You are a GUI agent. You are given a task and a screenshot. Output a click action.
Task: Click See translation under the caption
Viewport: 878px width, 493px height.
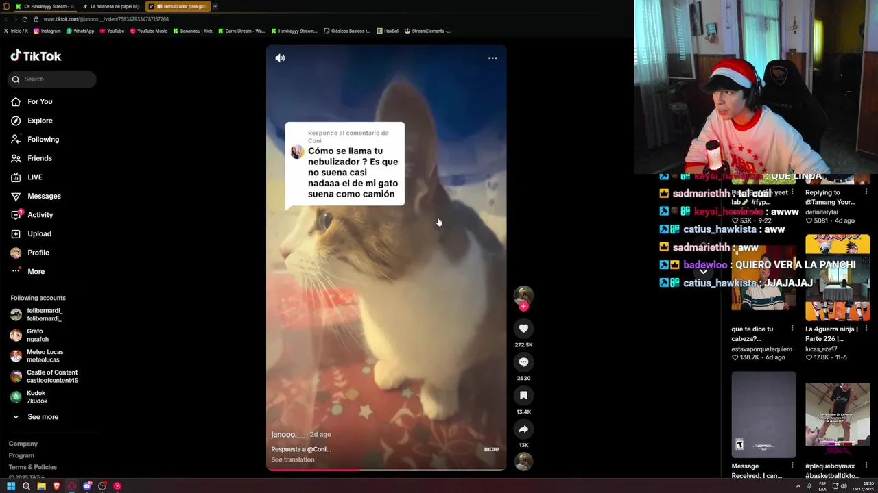pyautogui.click(x=293, y=459)
